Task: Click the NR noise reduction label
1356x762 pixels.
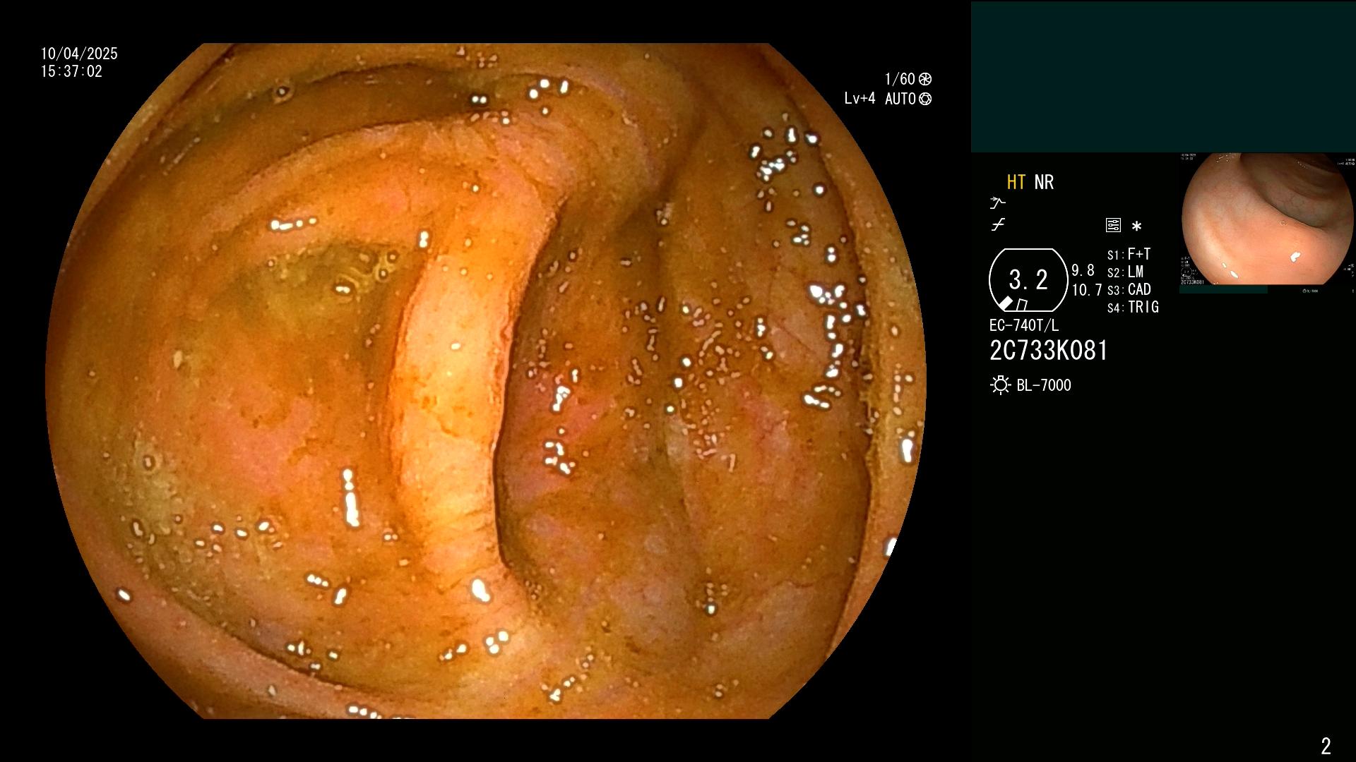Action: (1044, 182)
